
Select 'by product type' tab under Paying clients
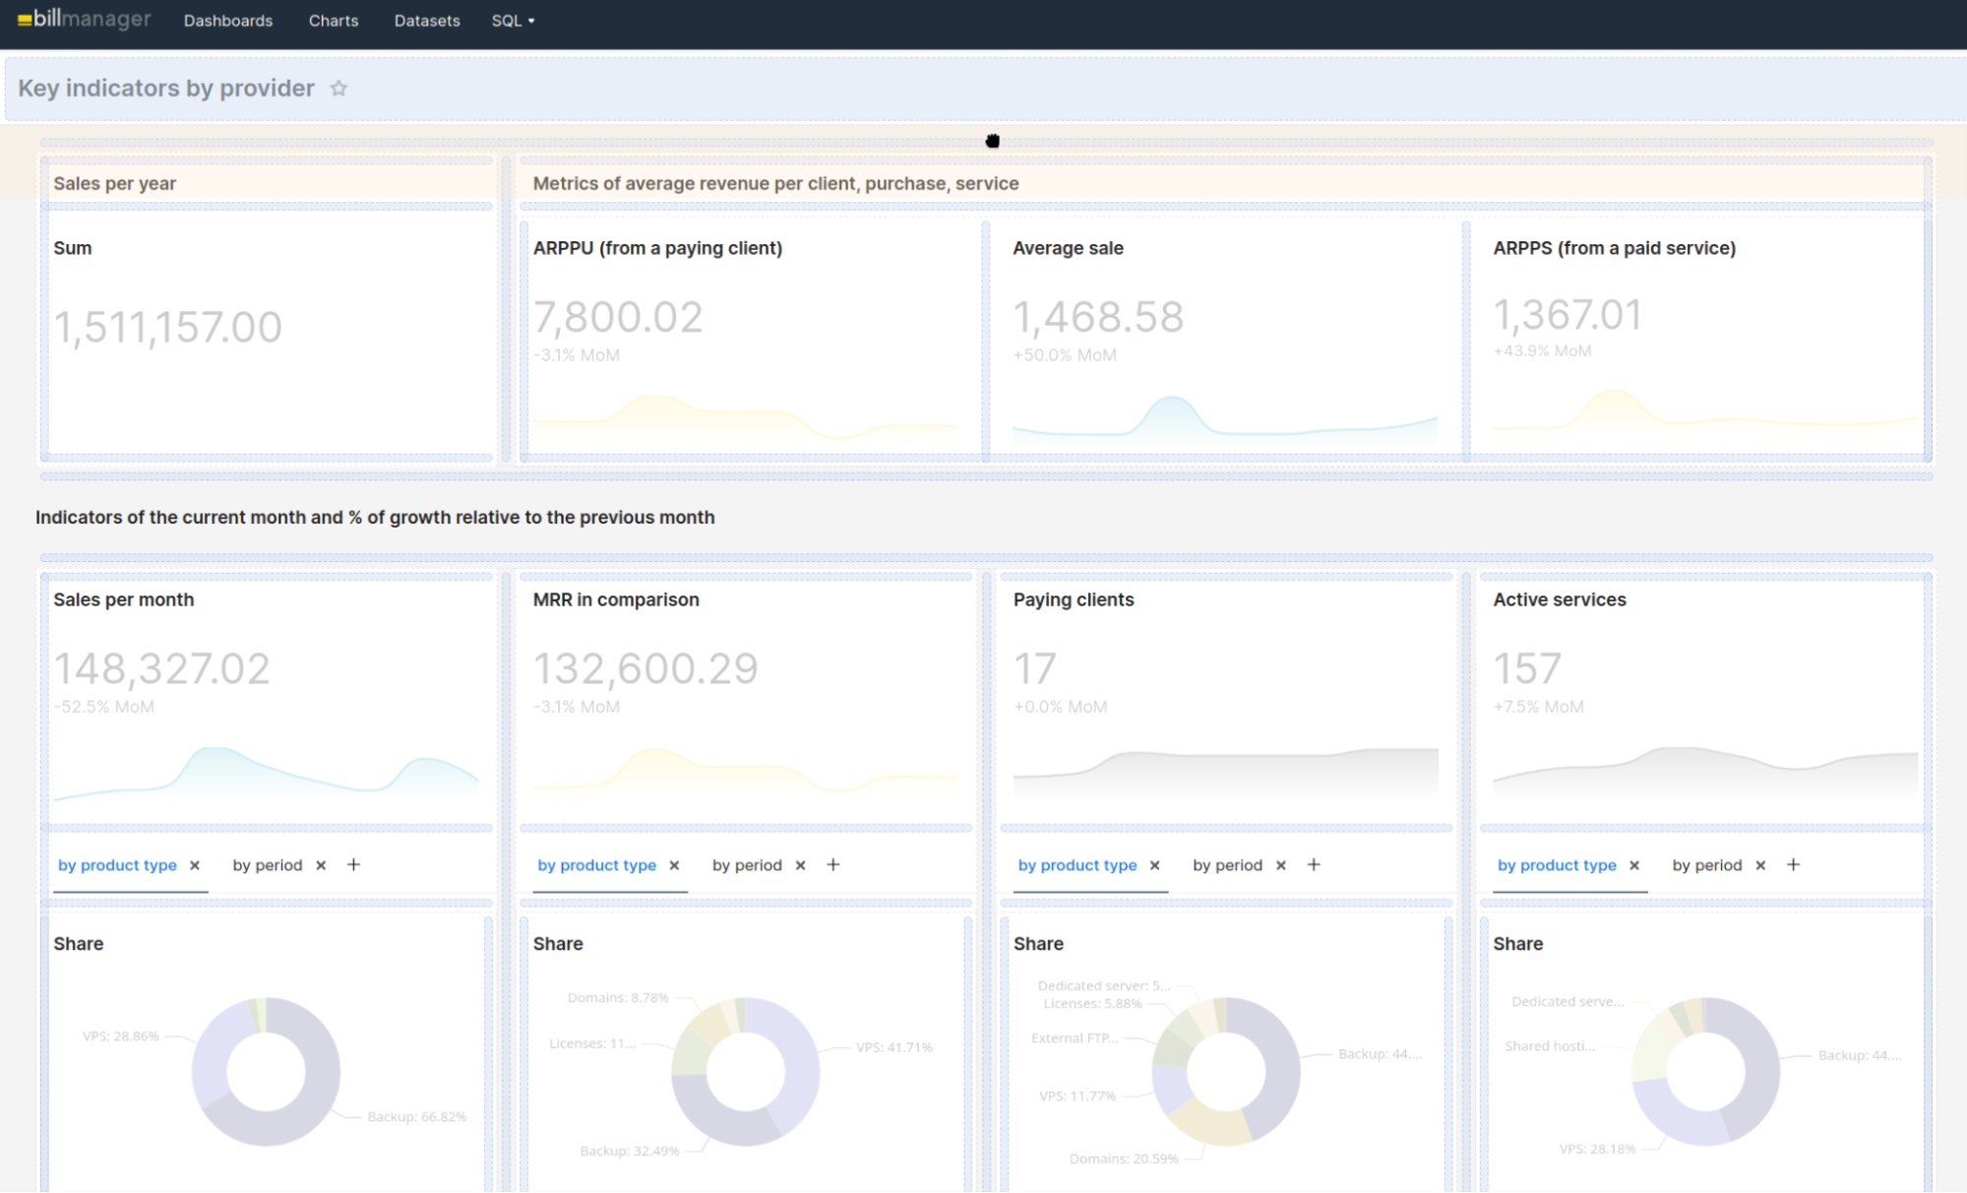[1076, 865]
